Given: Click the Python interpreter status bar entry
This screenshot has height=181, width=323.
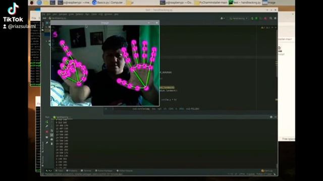Looking at the screenshot, I should (x=264, y=174).
